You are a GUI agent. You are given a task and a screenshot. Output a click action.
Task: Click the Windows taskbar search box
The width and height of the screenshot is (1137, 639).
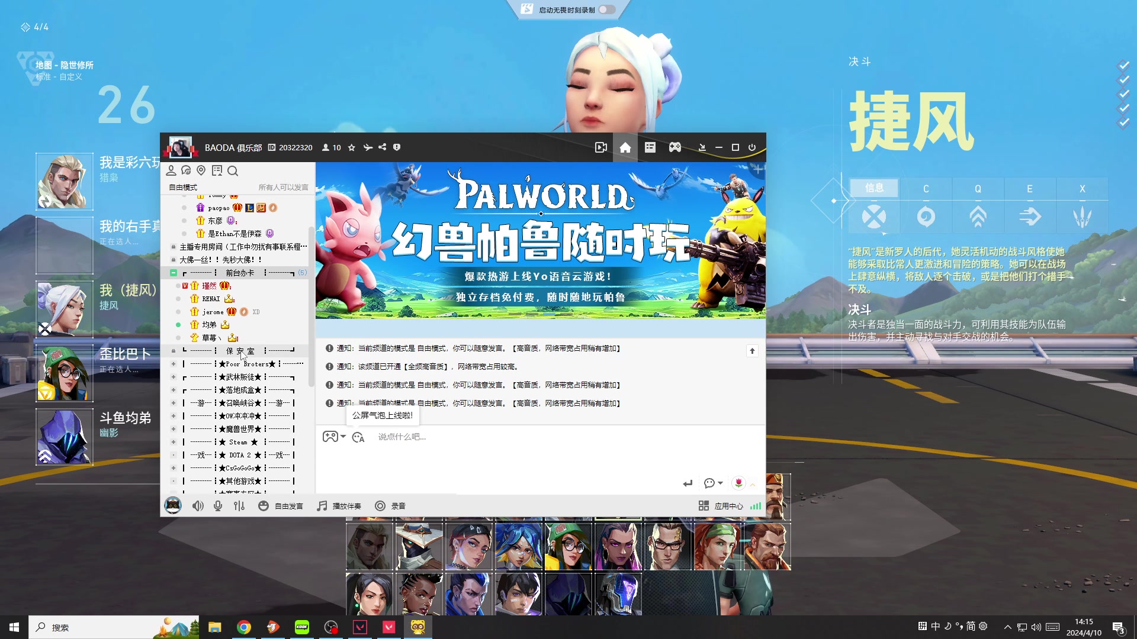[114, 627]
